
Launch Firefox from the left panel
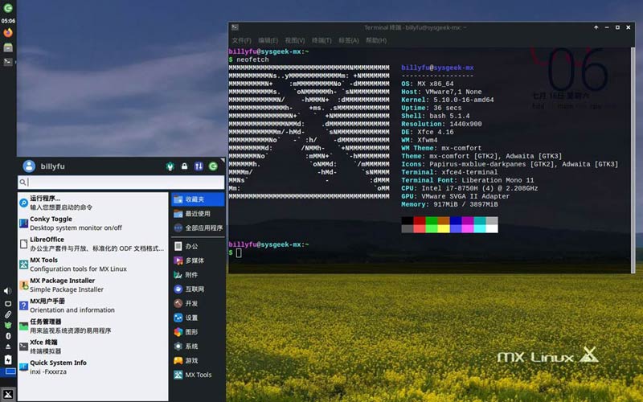coord(8,33)
